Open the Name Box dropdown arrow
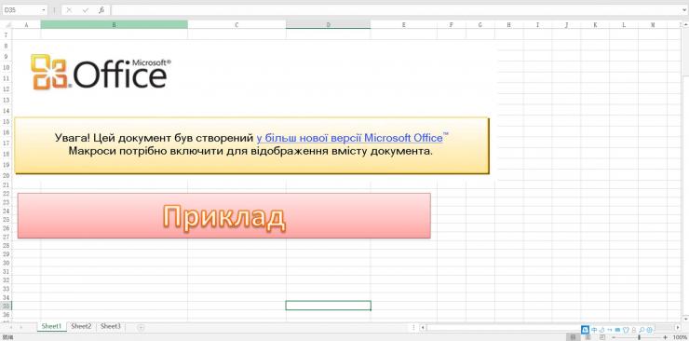The height and width of the screenshot is (341, 689). pyautogui.click(x=44, y=9)
